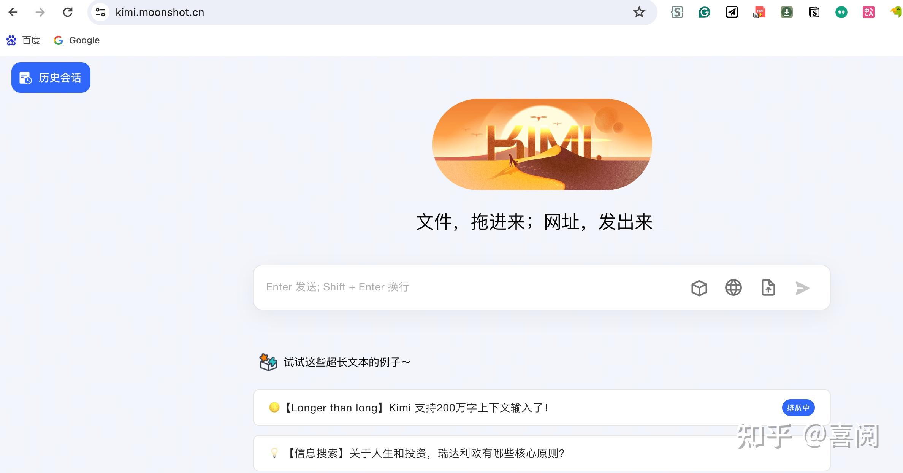Open the green bird extension icon

coord(896,13)
